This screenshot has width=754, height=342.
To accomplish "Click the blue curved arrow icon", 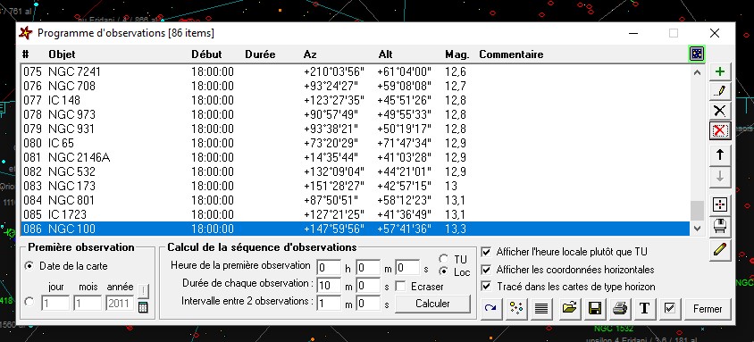I will coord(491,309).
